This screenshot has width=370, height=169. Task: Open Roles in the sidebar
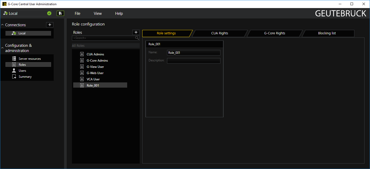(x=28, y=65)
